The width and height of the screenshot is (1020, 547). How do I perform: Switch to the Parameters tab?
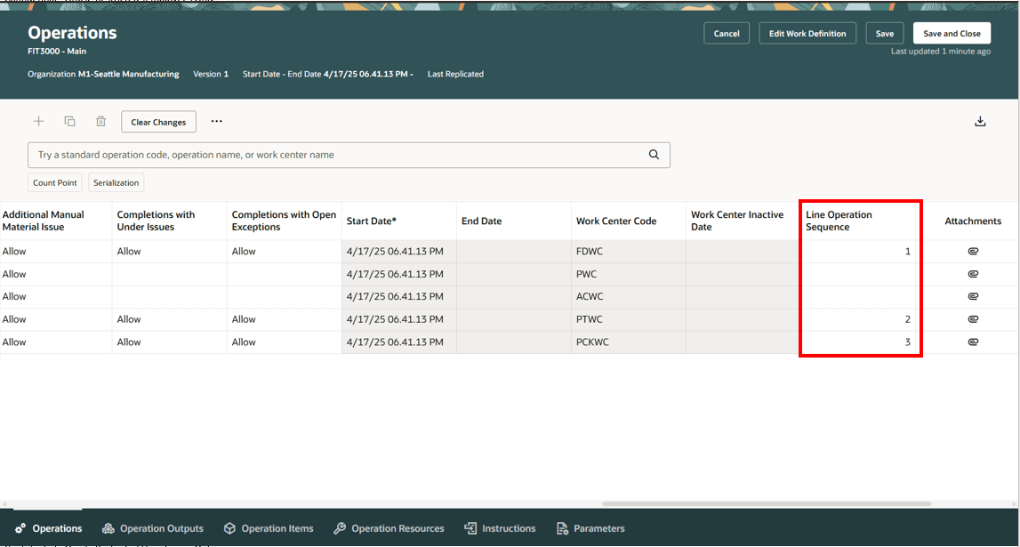[x=590, y=528]
